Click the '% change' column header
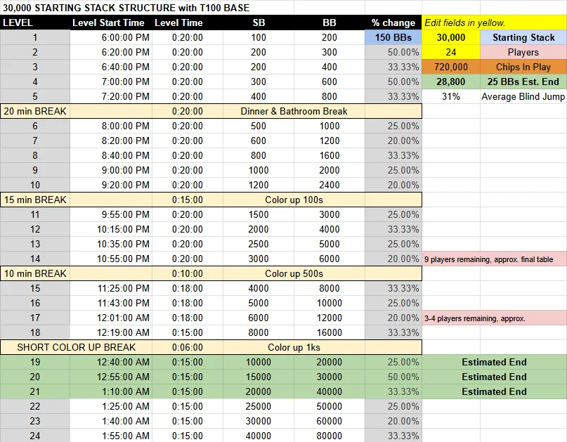This screenshot has width=567, height=442. click(393, 22)
